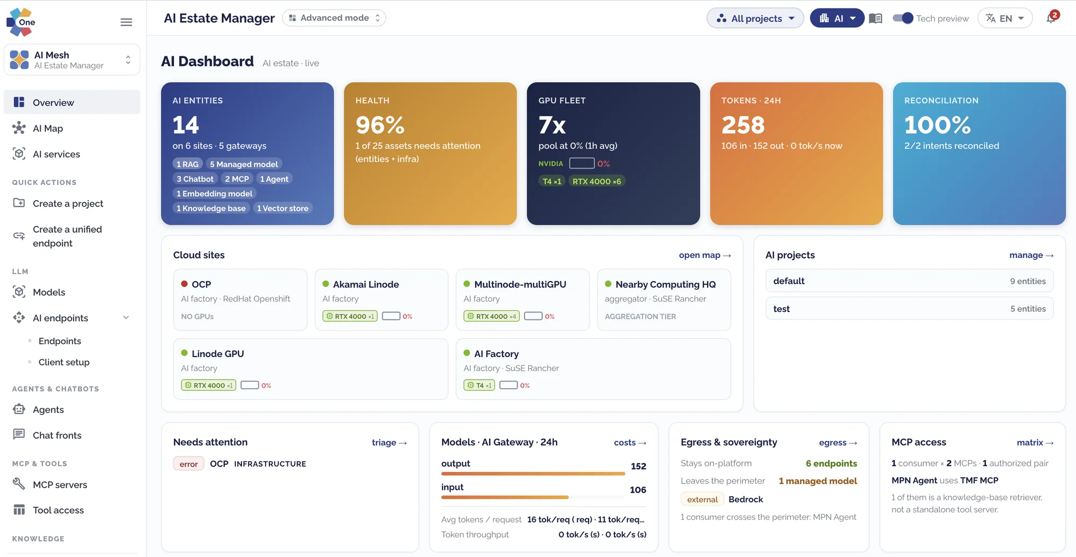Click the AI Mesh app icon
The width and height of the screenshot is (1076, 557).
coord(19,60)
